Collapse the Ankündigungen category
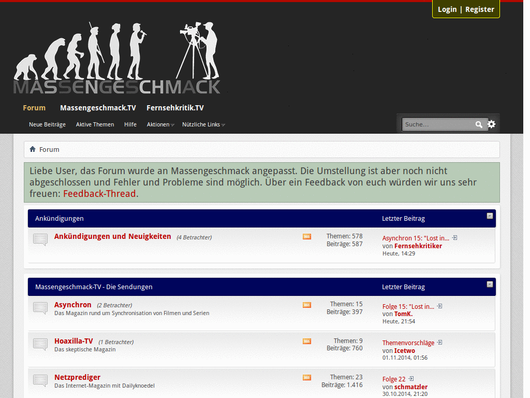The image size is (530, 398). tap(490, 216)
